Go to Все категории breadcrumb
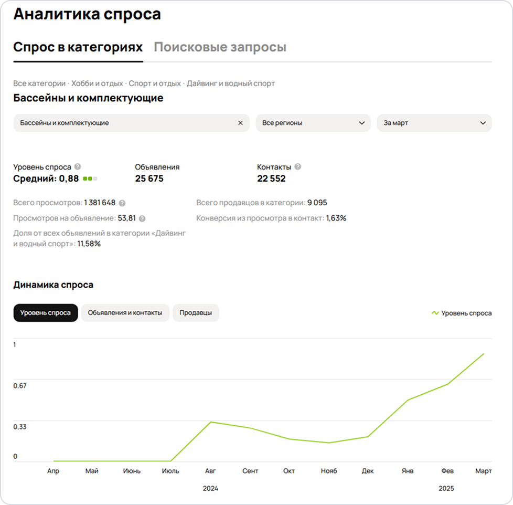The image size is (513, 505). click(x=39, y=83)
